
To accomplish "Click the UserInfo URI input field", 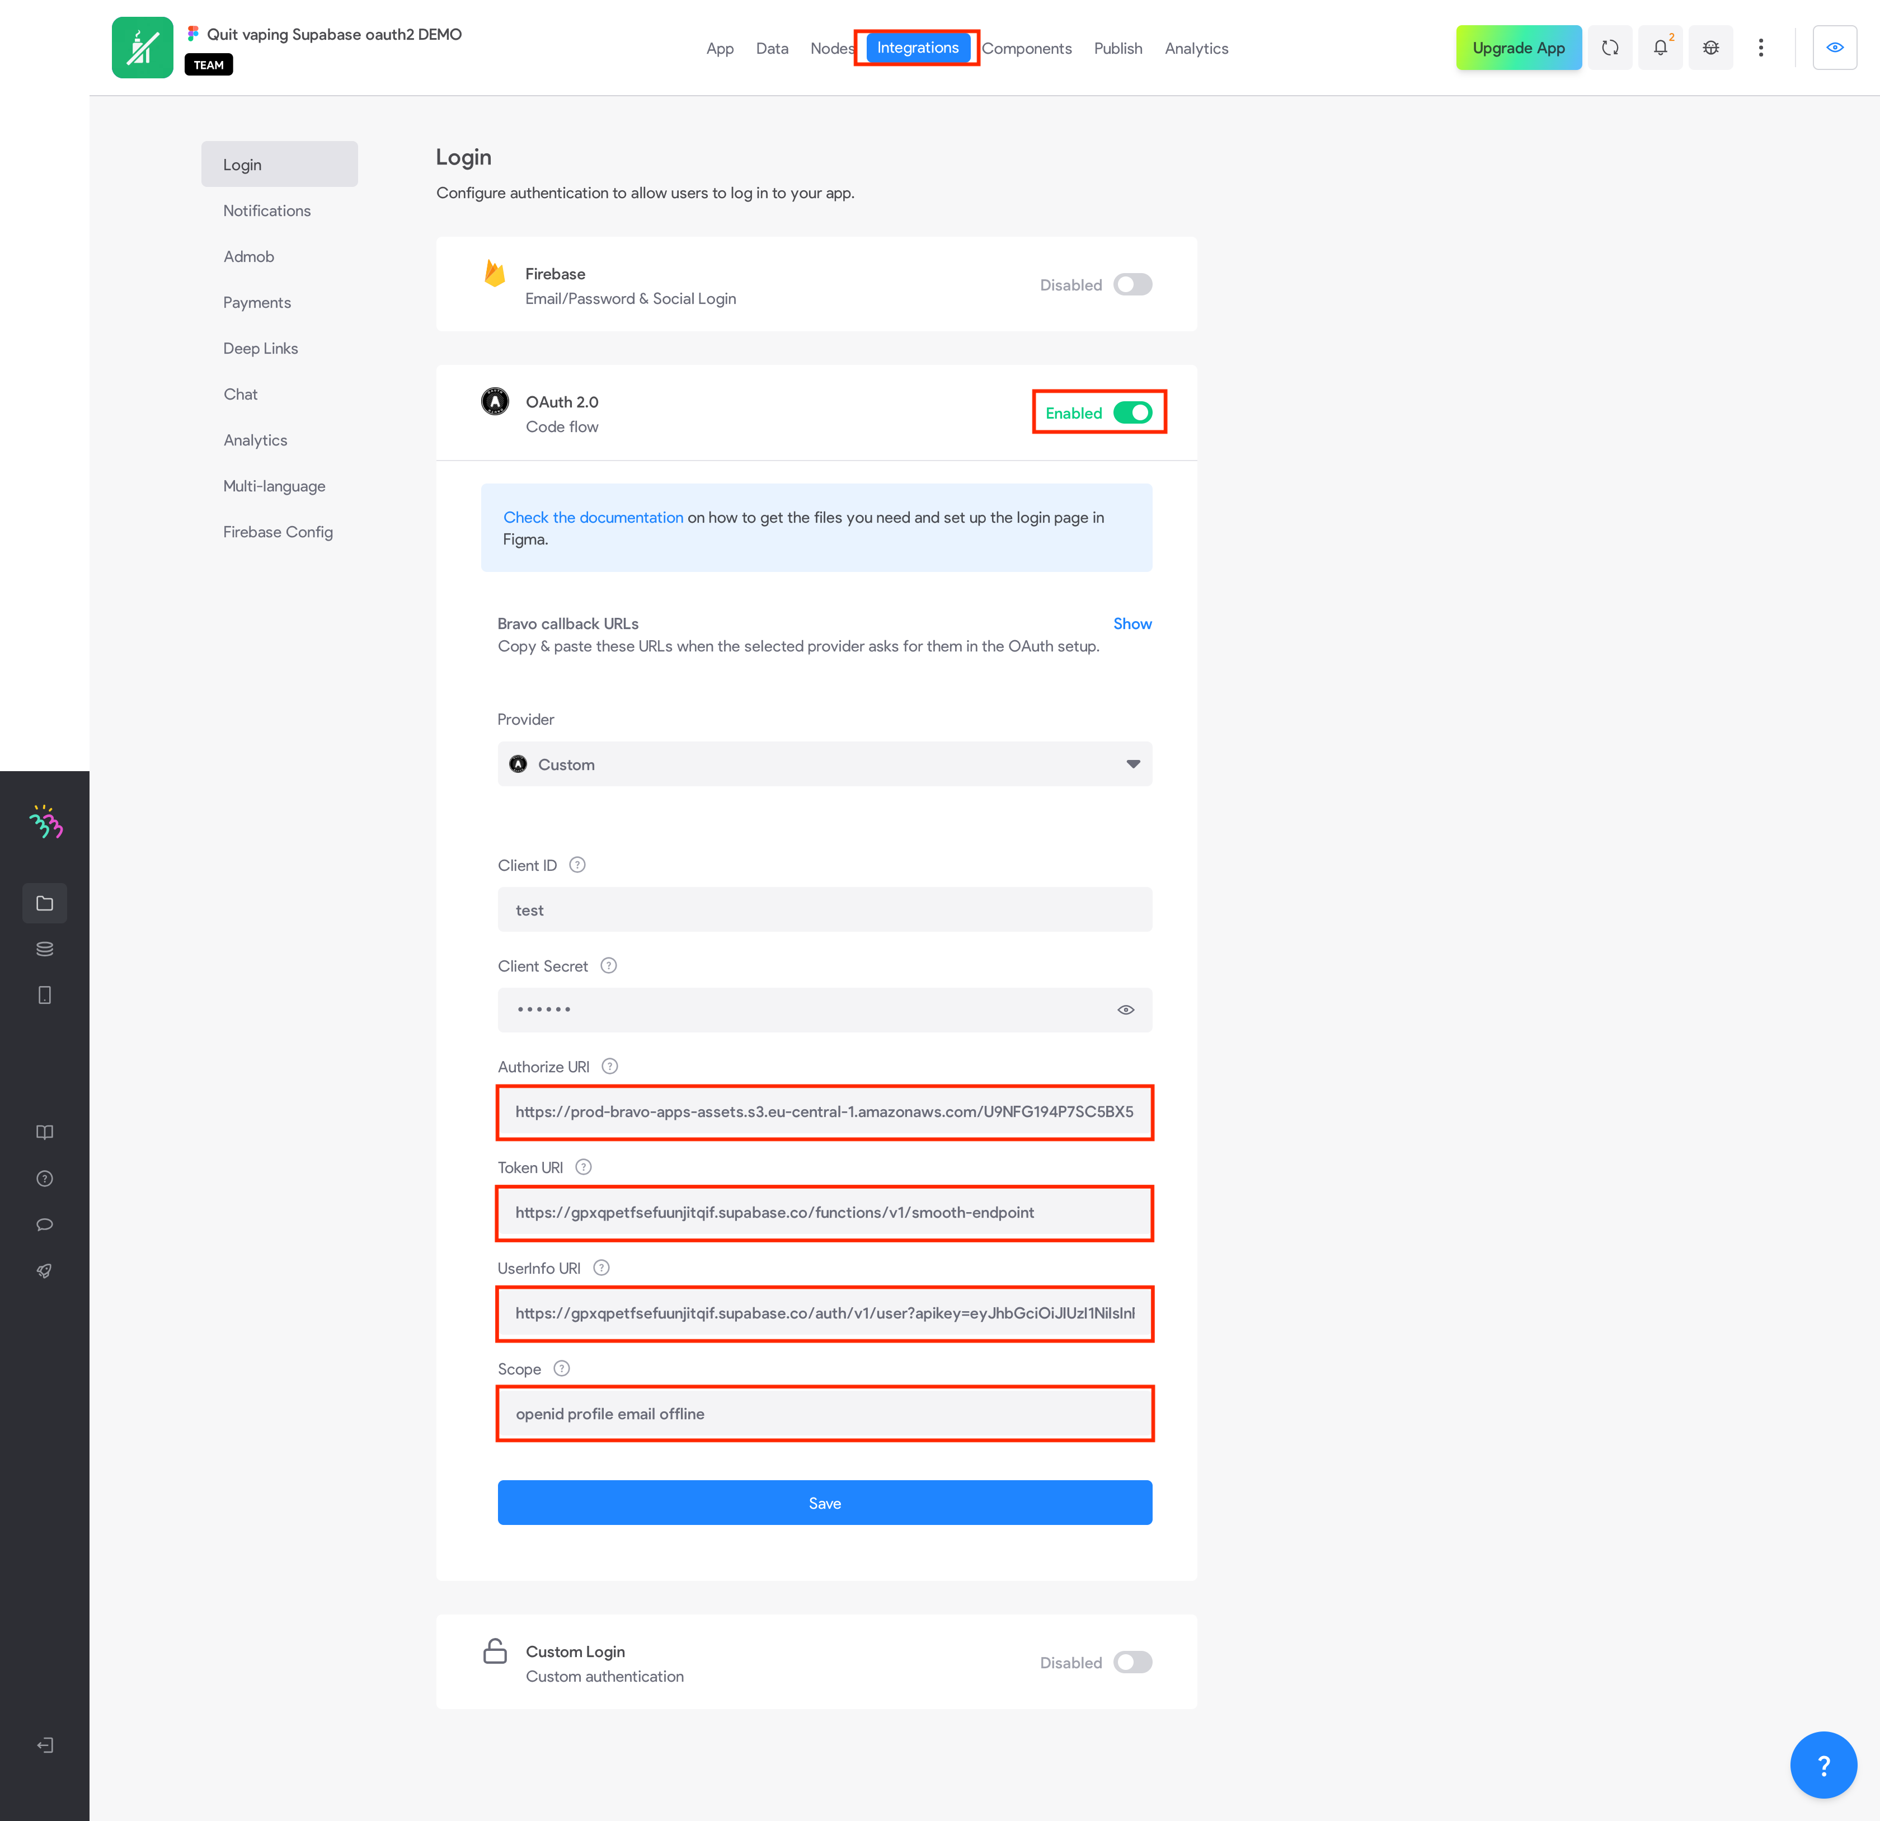I will [825, 1312].
